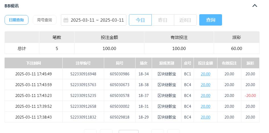Click the 注单编号 column header
Viewport: 269px width, 133px height.
(83, 63)
